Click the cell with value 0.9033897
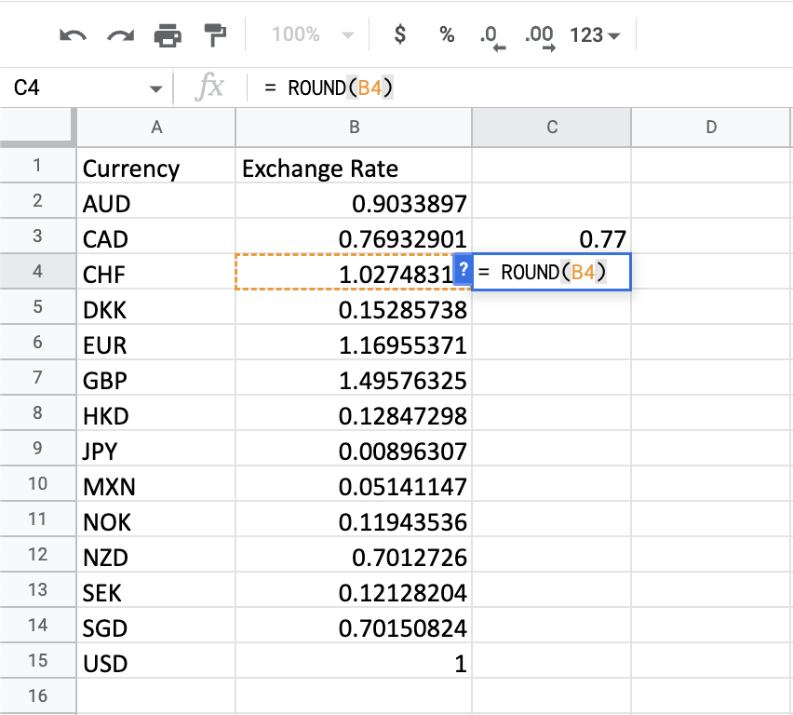Viewport: 793px width, 715px height. click(x=354, y=201)
